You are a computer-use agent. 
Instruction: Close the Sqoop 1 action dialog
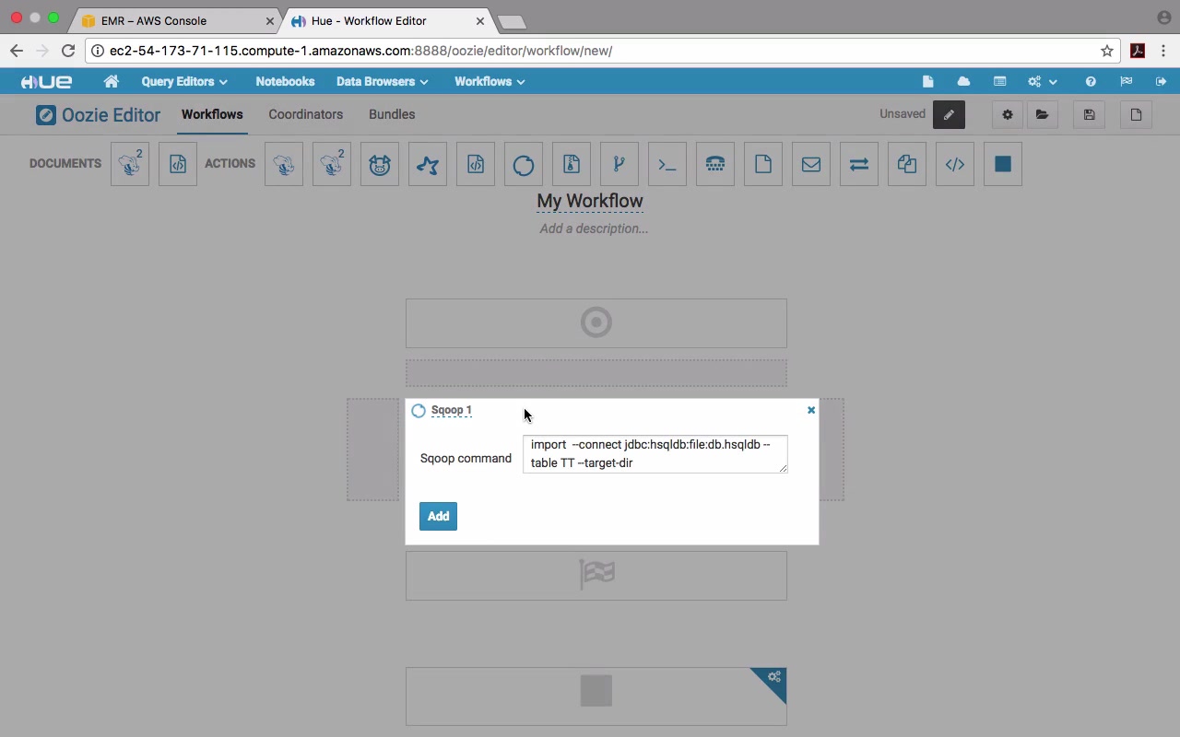point(811,410)
